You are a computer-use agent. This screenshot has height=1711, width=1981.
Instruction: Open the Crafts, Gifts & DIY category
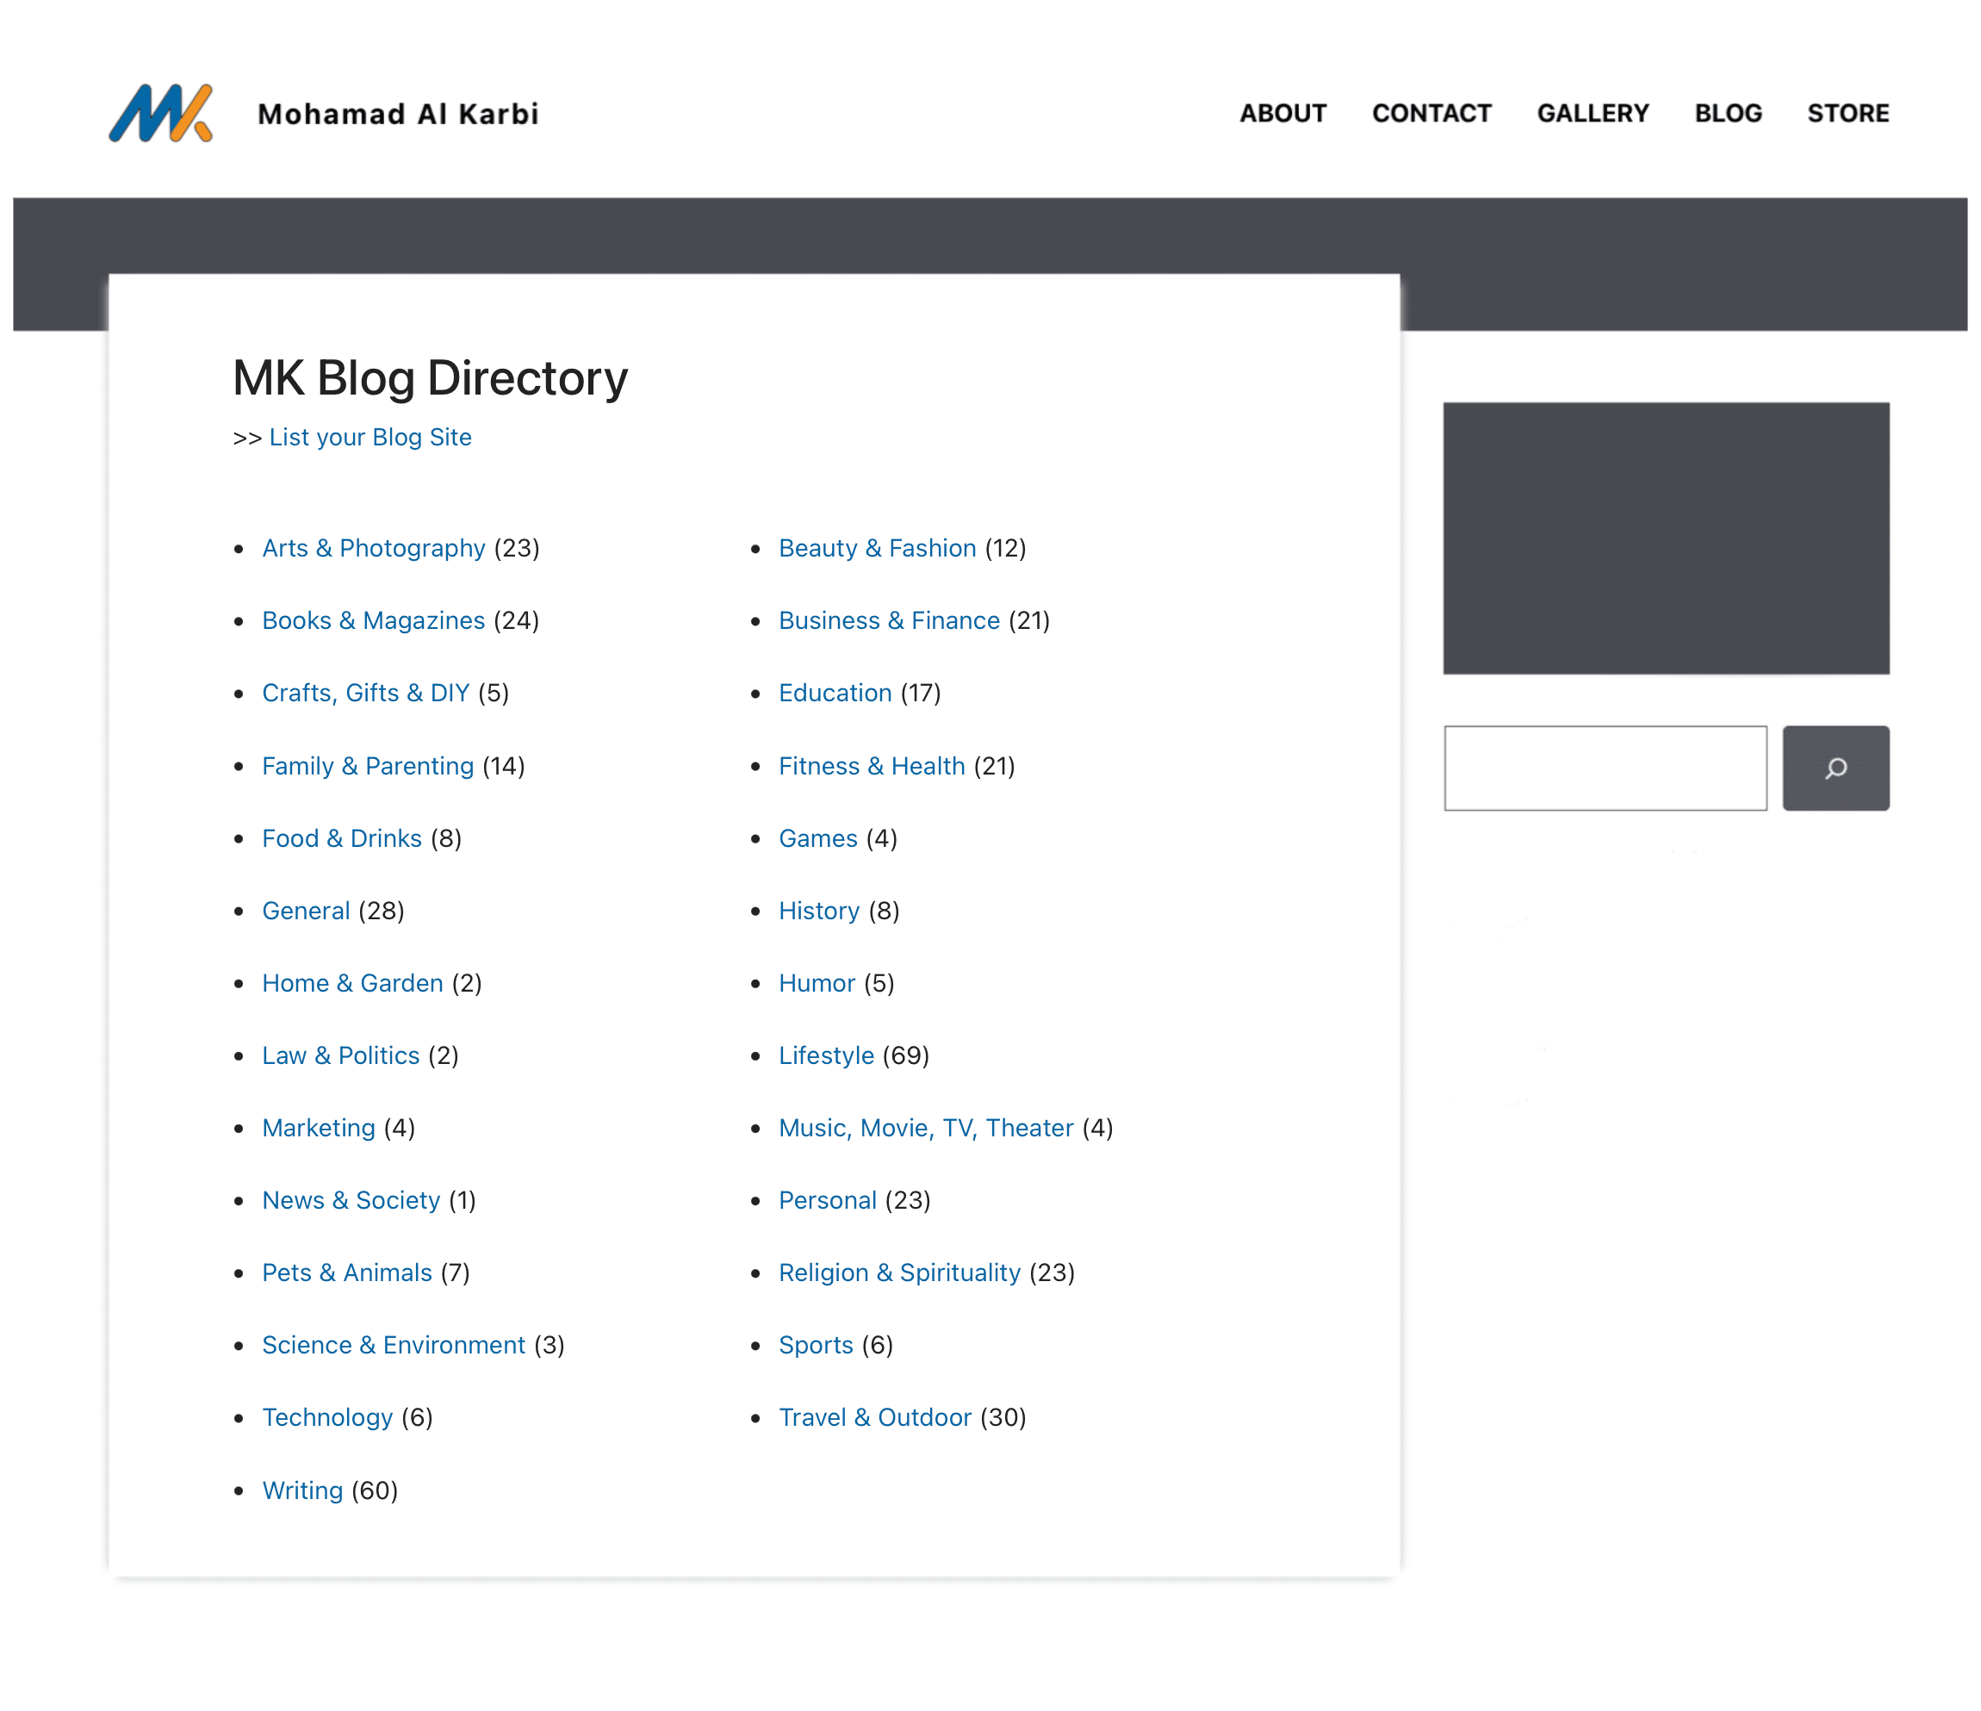click(x=365, y=693)
